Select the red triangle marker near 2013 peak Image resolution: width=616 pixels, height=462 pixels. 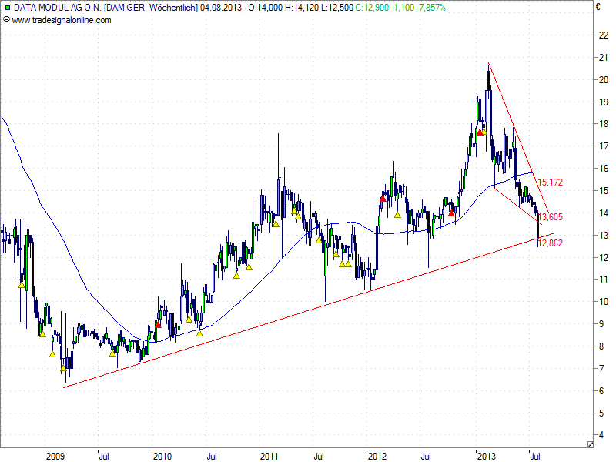point(480,132)
